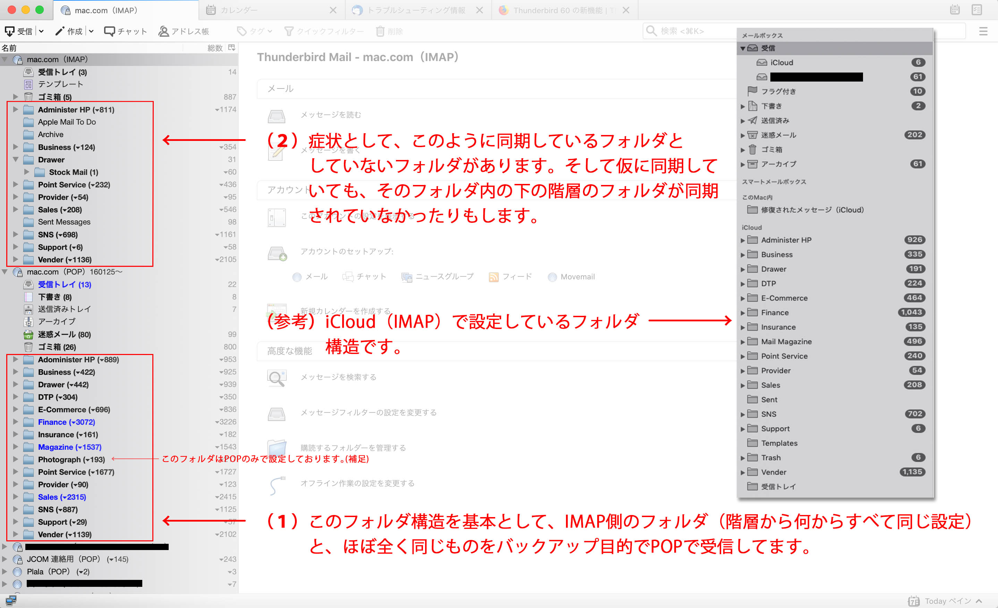Select the 迷惑メール (80) junk folder
The image size is (998, 608).
pos(64,335)
